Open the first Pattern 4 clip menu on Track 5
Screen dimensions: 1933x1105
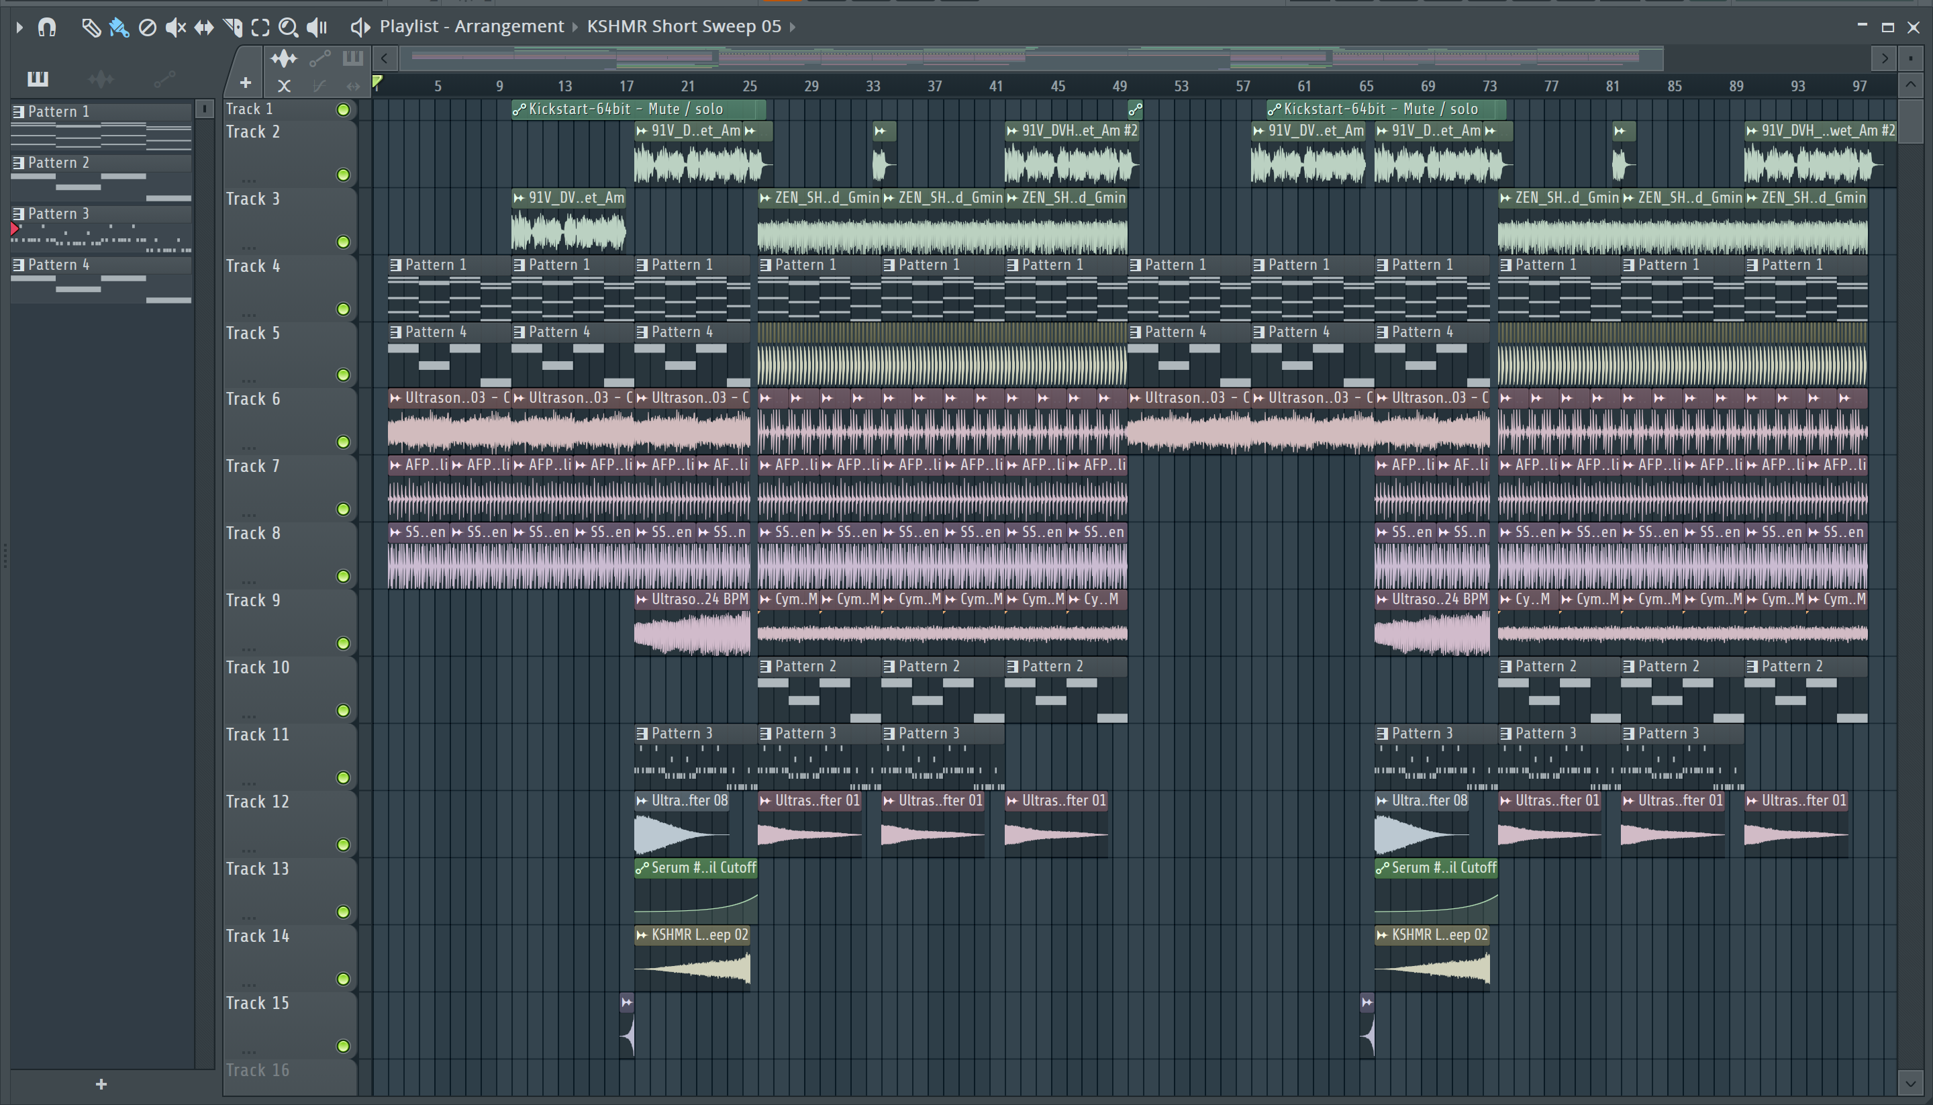(395, 332)
